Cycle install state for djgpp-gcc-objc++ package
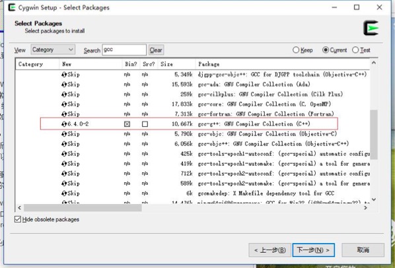395x268 pixels. pos(64,75)
